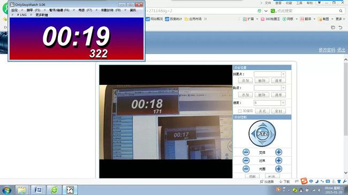Click the PTZ down arrow
The height and width of the screenshot is (195, 348).
262,143
